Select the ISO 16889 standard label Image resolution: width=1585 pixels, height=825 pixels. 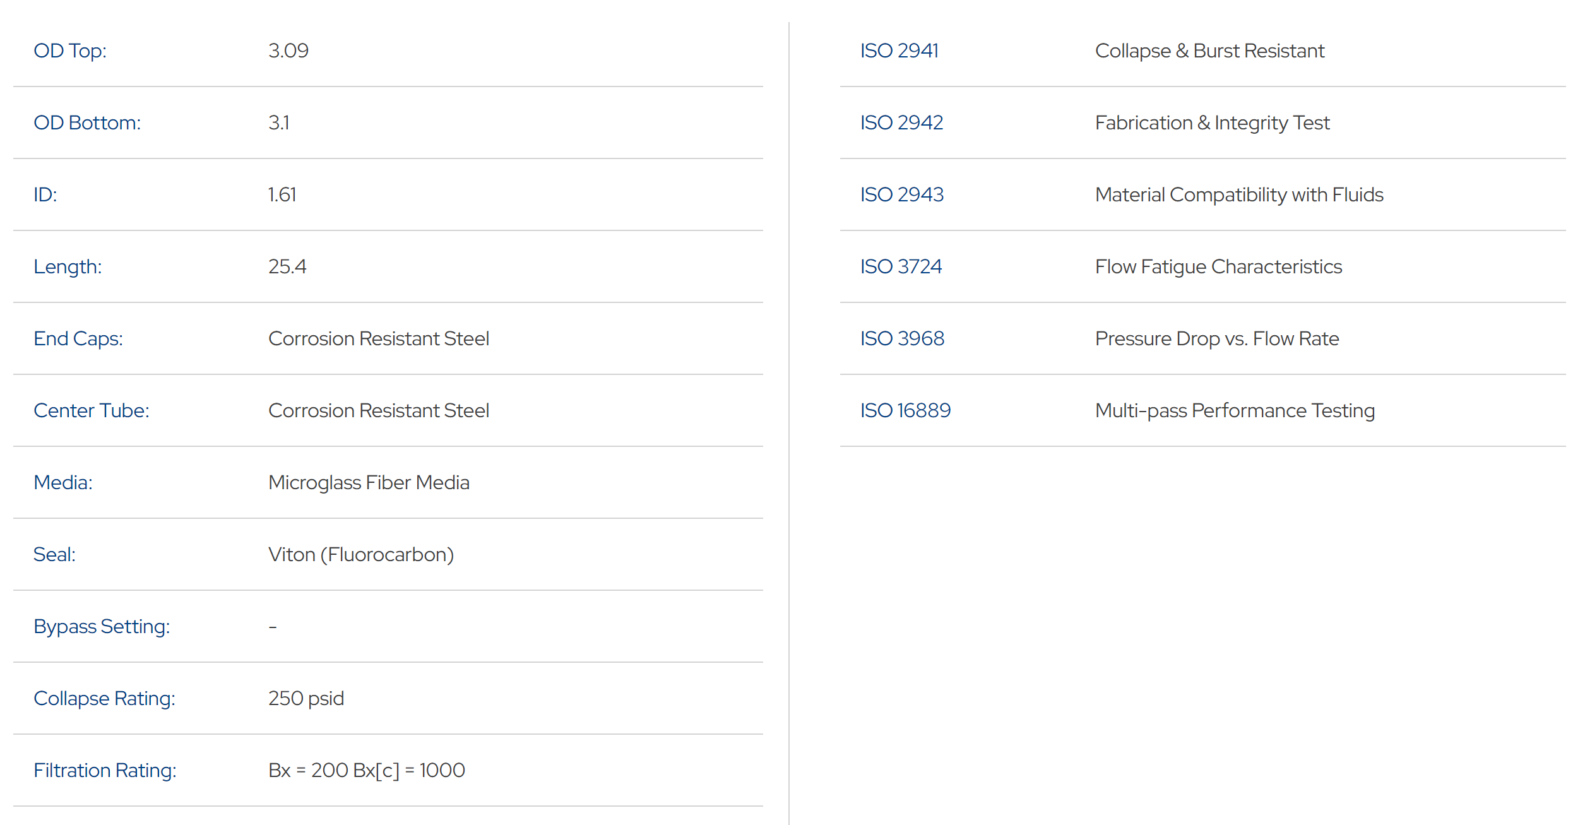[905, 410]
